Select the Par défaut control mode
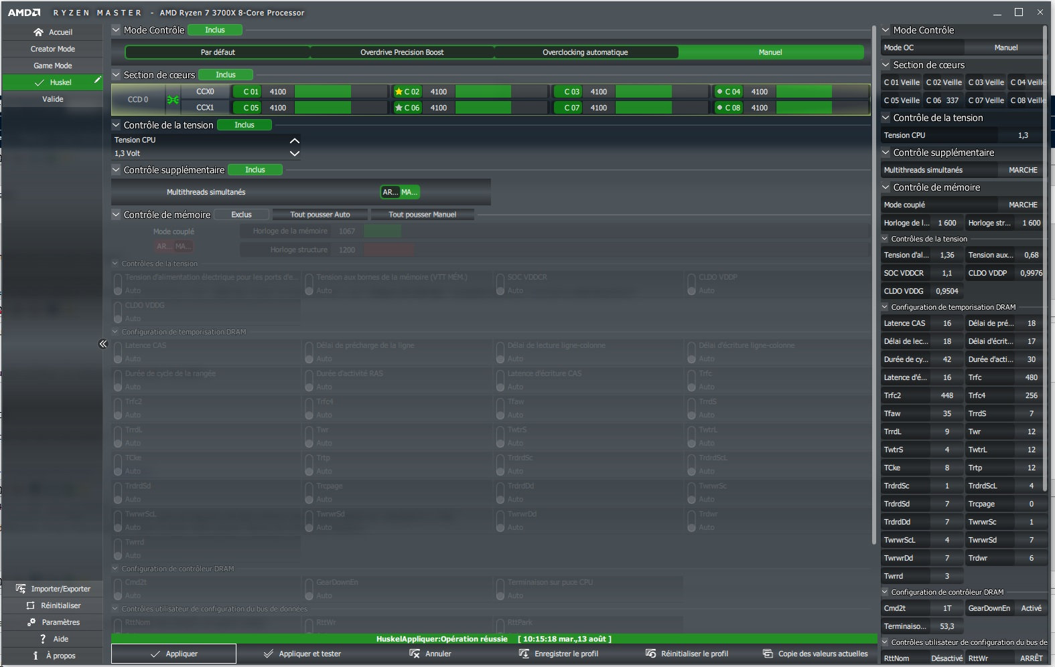1055x667 pixels. [x=218, y=52]
